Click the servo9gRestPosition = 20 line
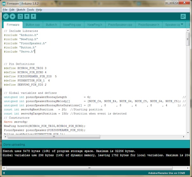Viewport: 192px width, 177px height. [53, 110]
